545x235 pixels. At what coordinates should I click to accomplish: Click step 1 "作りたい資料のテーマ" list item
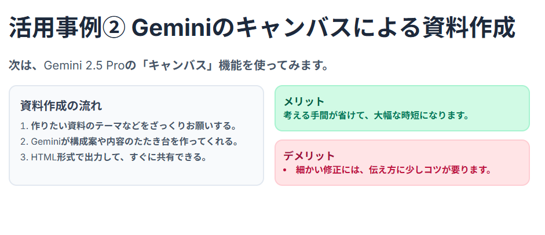(129, 126)
